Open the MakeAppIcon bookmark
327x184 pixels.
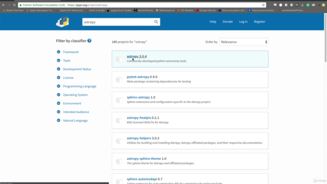(165, 10)
